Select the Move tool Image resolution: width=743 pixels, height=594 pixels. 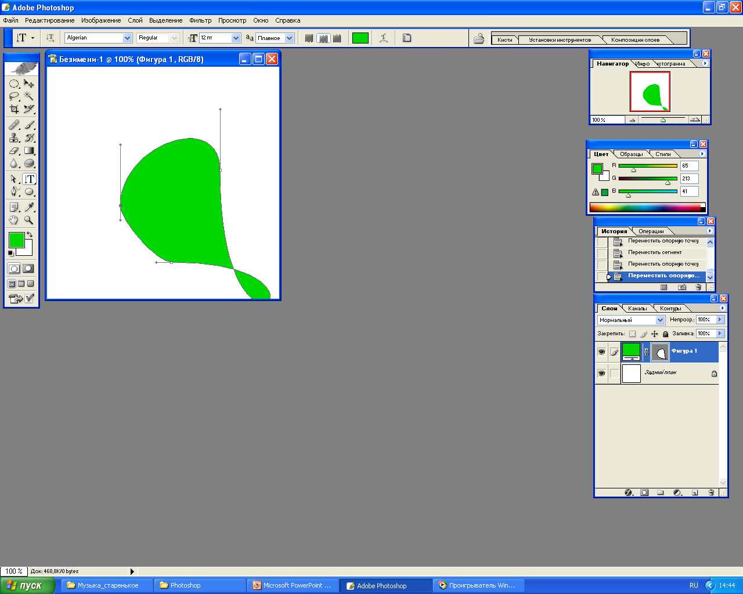29,84
